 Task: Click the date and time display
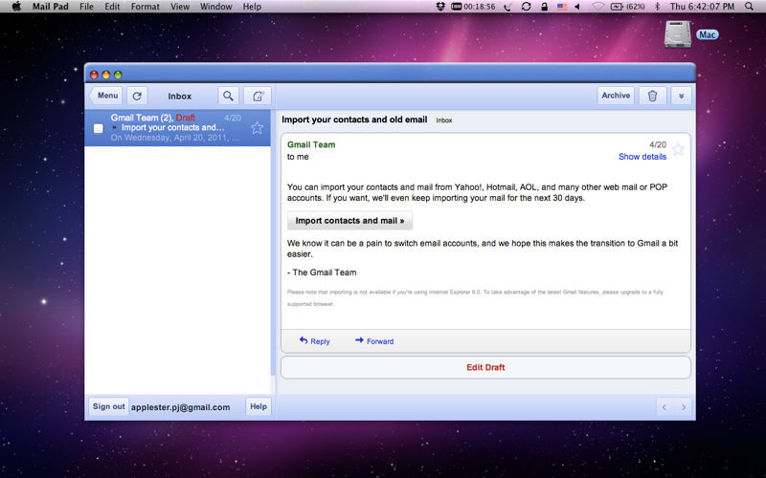(702, 7)
